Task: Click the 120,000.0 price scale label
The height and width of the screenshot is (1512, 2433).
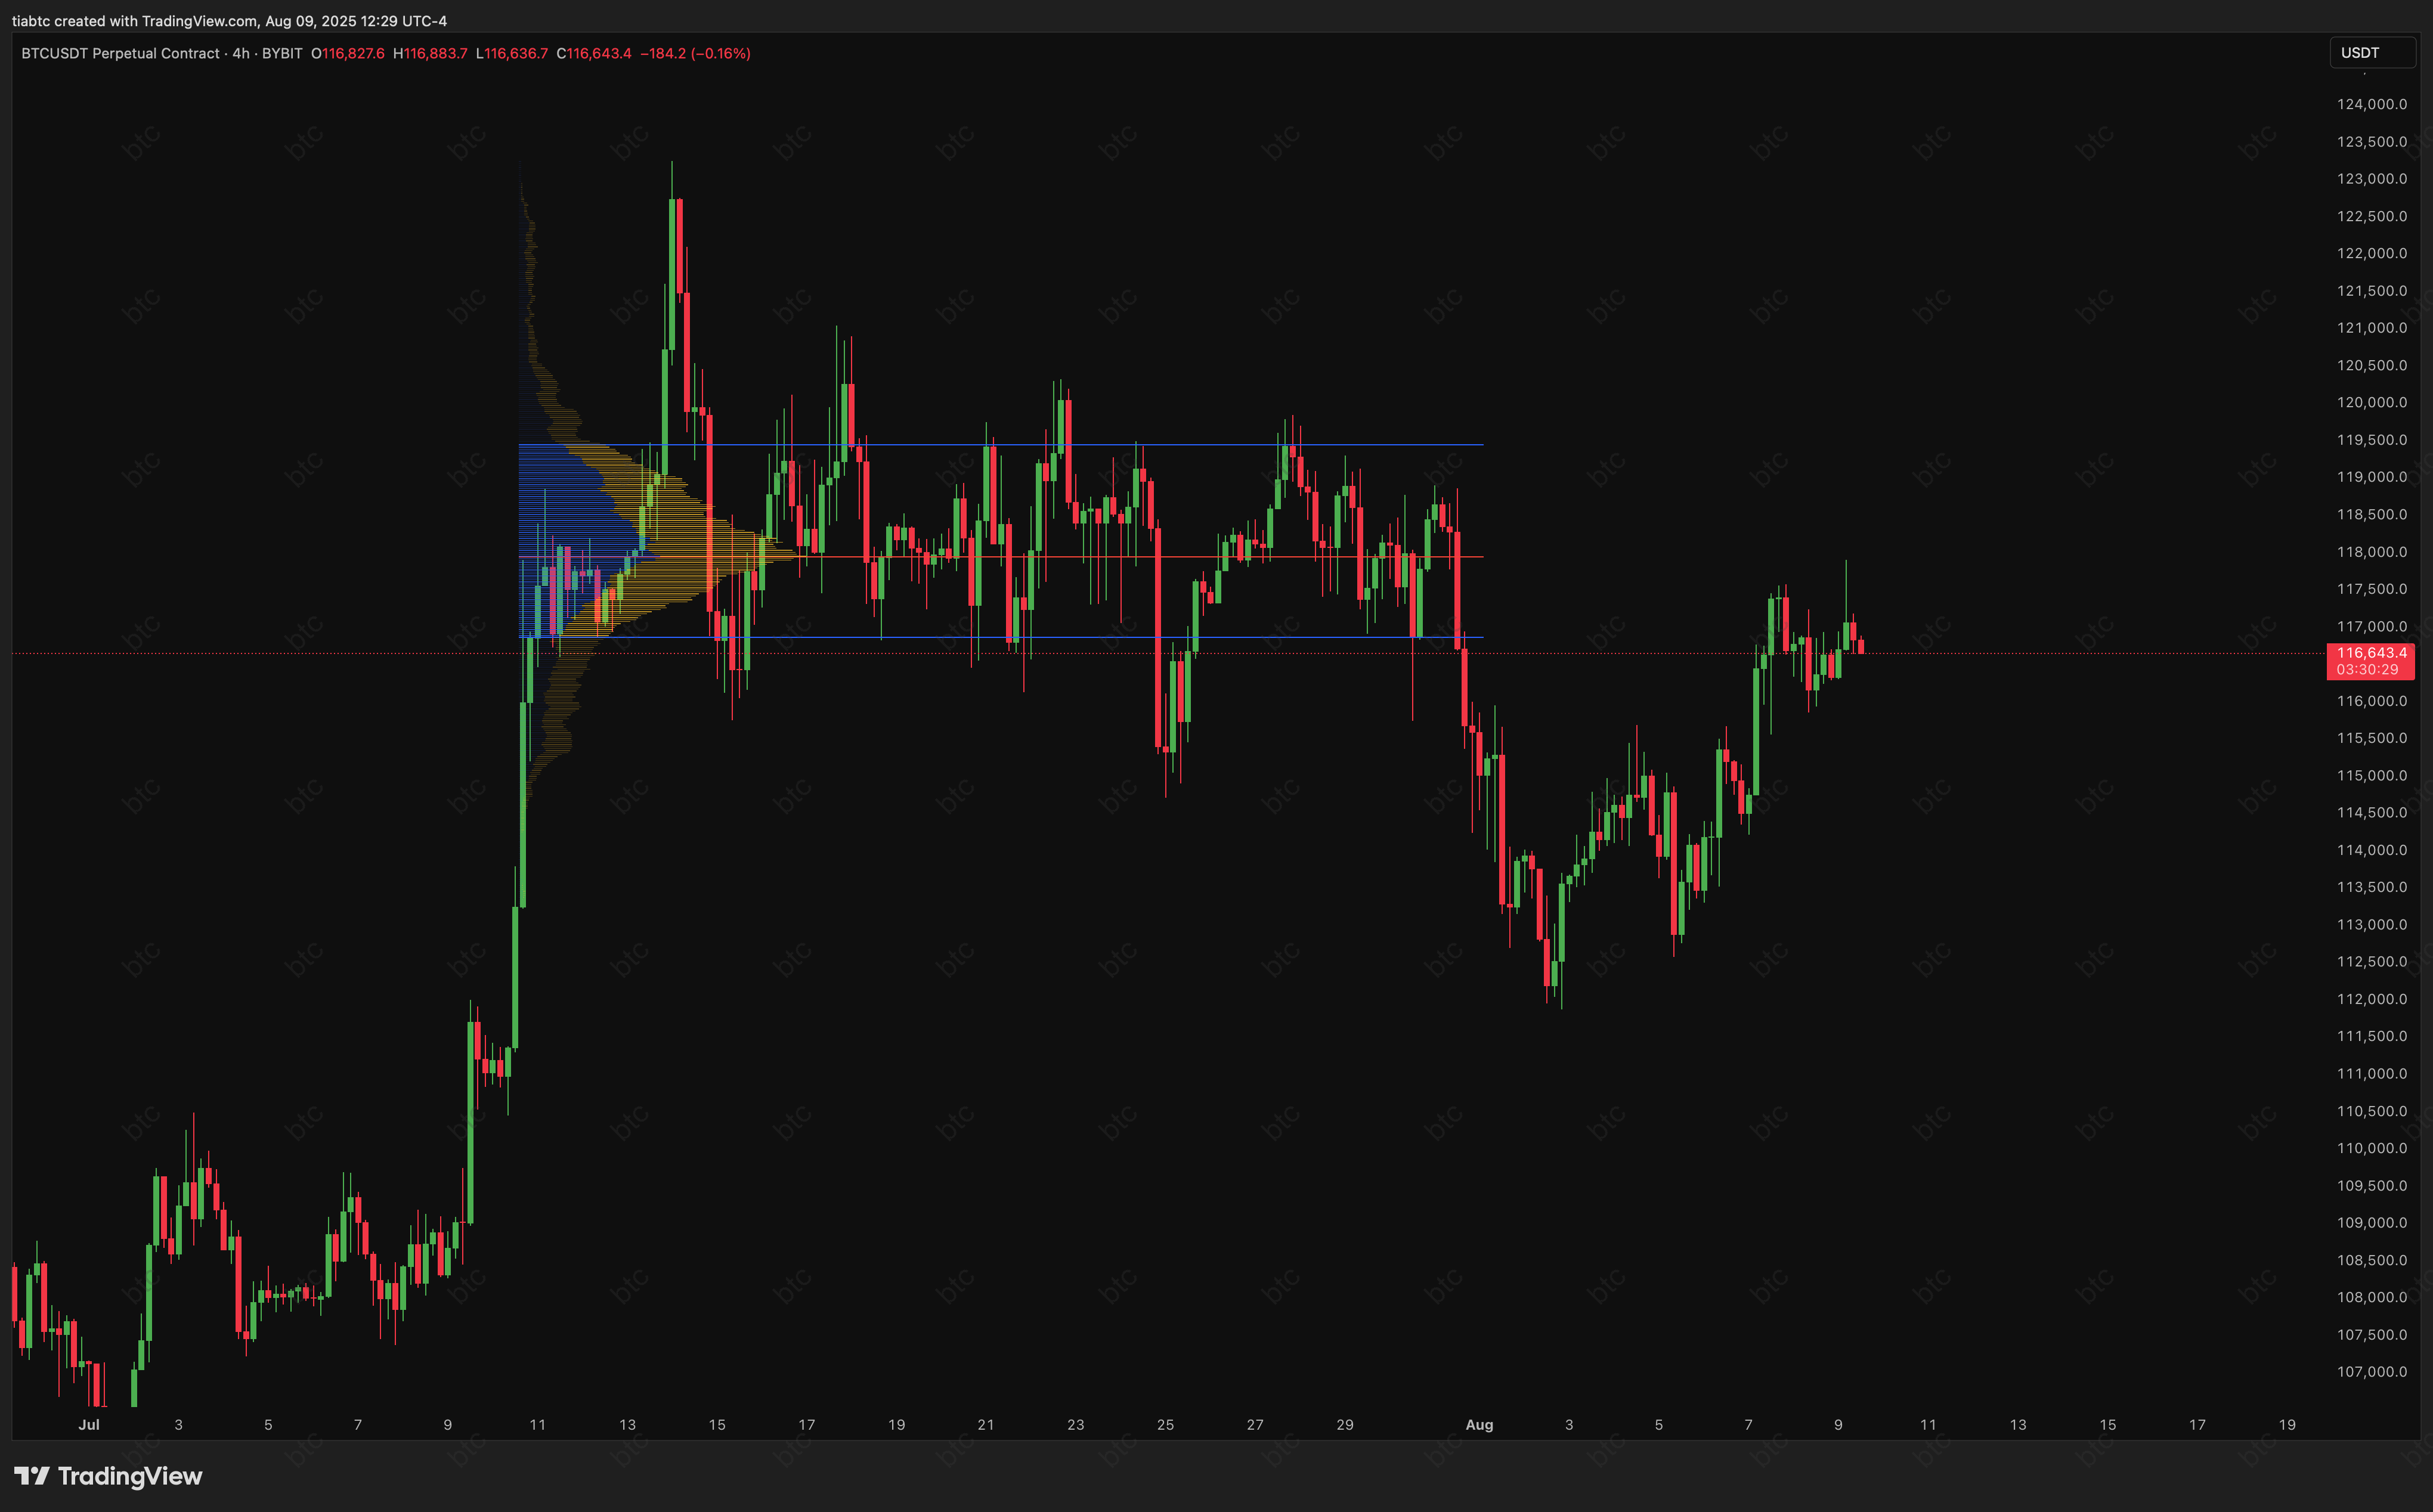Action: point(2371,402)
